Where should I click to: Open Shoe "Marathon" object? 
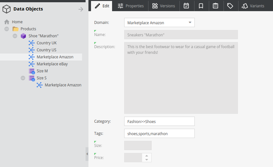pos(43,36)
